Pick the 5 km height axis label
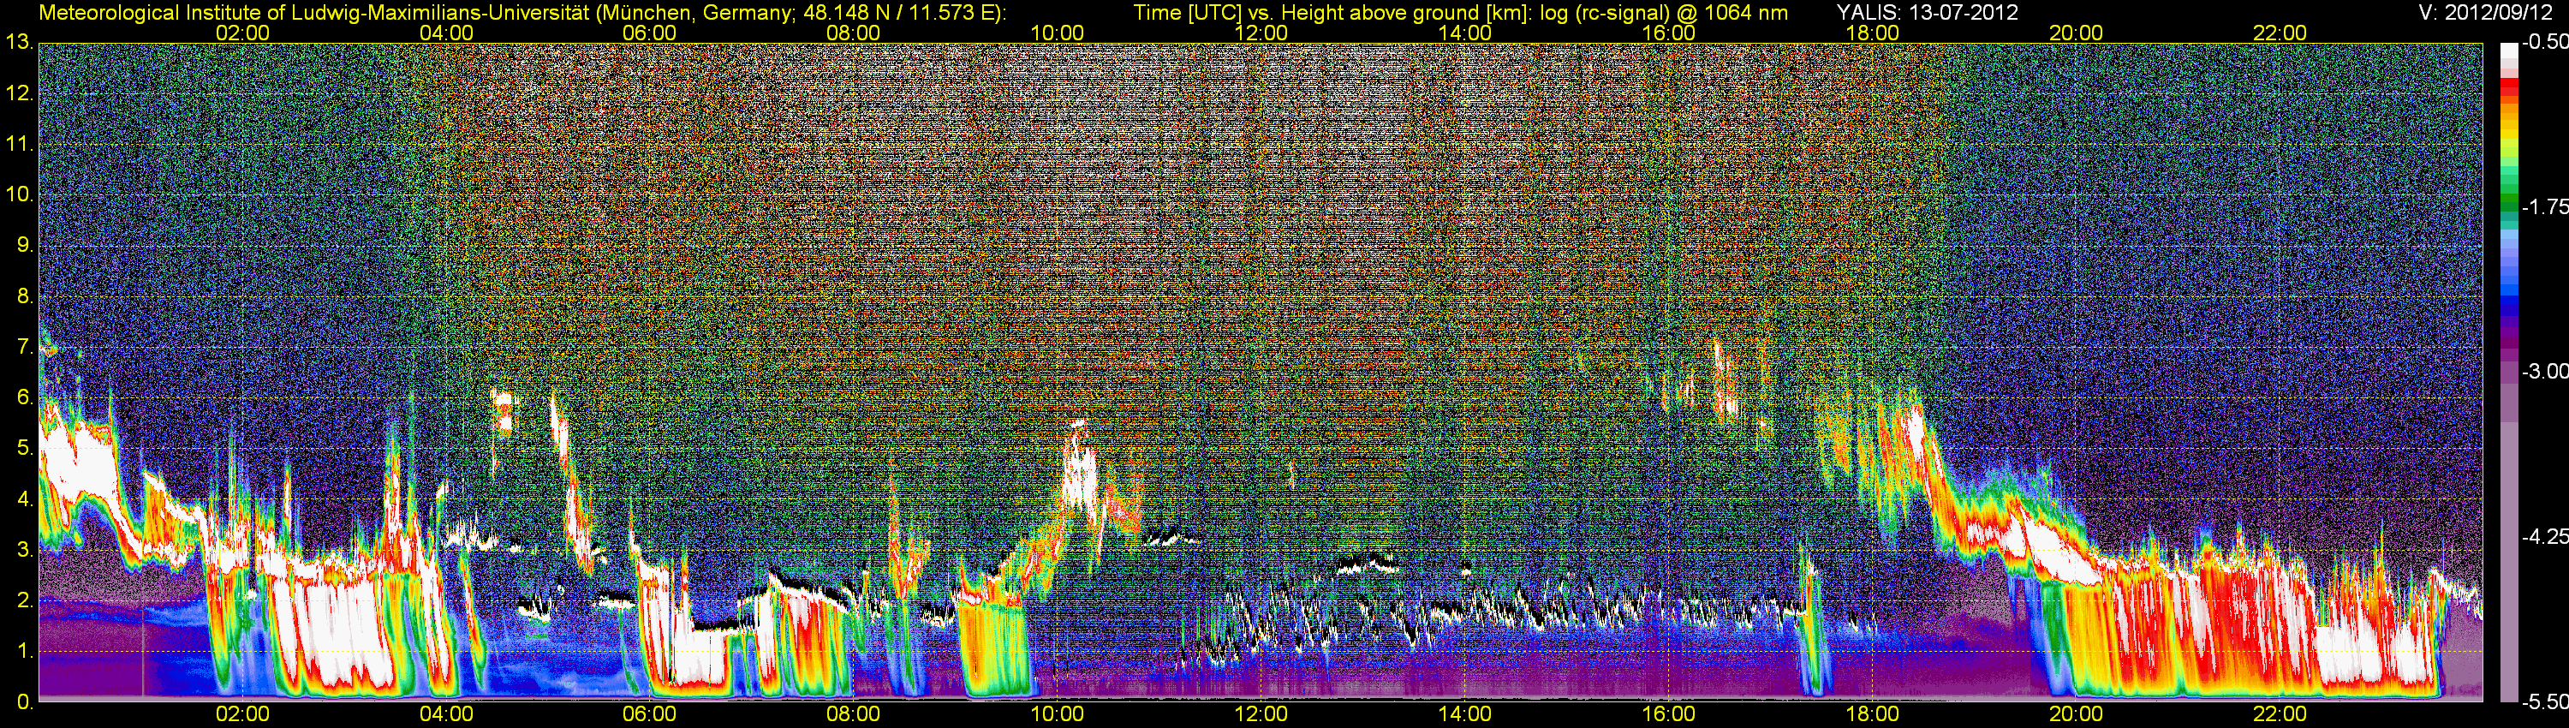 coord(24,449)
